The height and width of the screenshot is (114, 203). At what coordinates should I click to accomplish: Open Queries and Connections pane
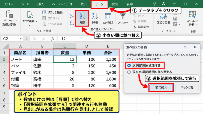(x=52, y=12)
